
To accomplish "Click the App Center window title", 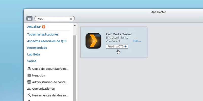I will pos(159,12).
